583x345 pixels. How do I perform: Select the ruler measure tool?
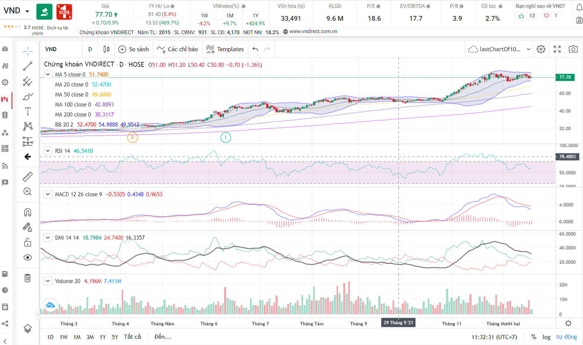(28, 177)
